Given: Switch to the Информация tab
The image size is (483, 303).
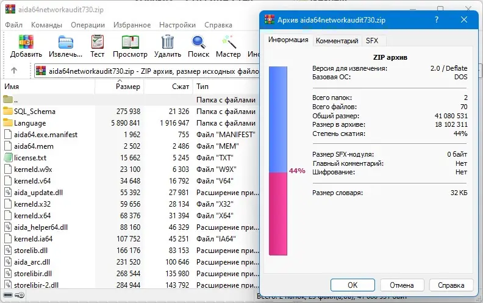Looking at the screenshot, I should pyautogui.click(x=288, y=40).
